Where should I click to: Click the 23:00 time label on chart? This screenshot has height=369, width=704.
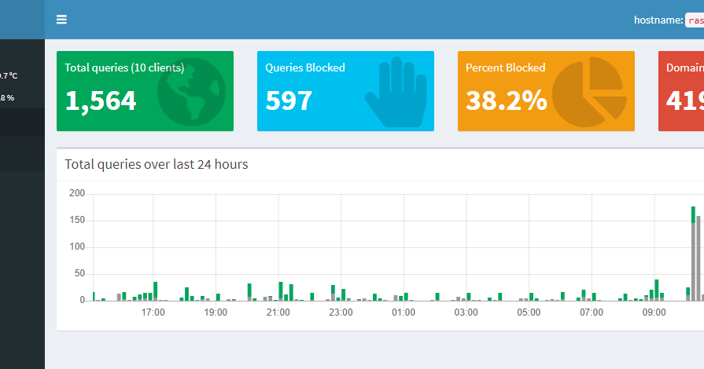coord(341,312)
